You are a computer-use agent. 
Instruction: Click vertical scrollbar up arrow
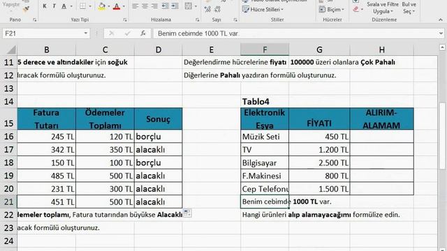click(x=442, y=47)
